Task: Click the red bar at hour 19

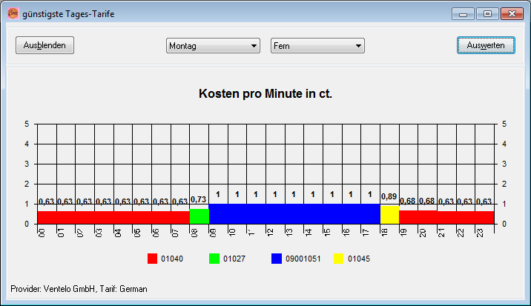Action: coord(409,217)
